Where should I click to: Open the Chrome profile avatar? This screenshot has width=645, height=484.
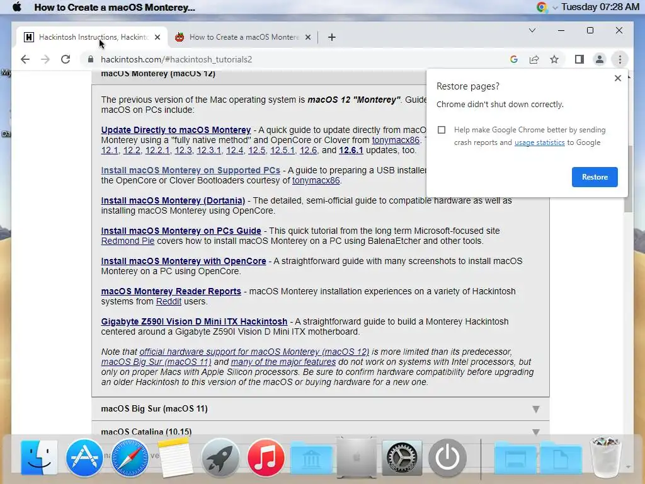[600, 59]
